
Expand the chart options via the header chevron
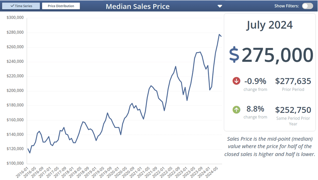(220, 6)
